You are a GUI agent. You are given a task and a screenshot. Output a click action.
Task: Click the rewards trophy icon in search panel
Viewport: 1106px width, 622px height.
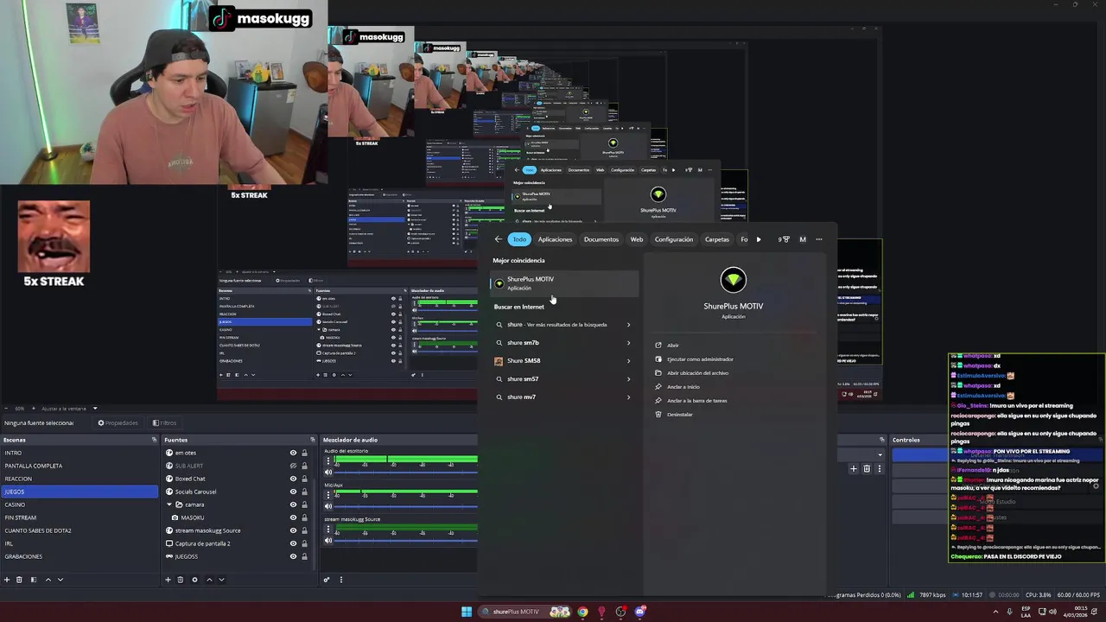pos(784,239)
